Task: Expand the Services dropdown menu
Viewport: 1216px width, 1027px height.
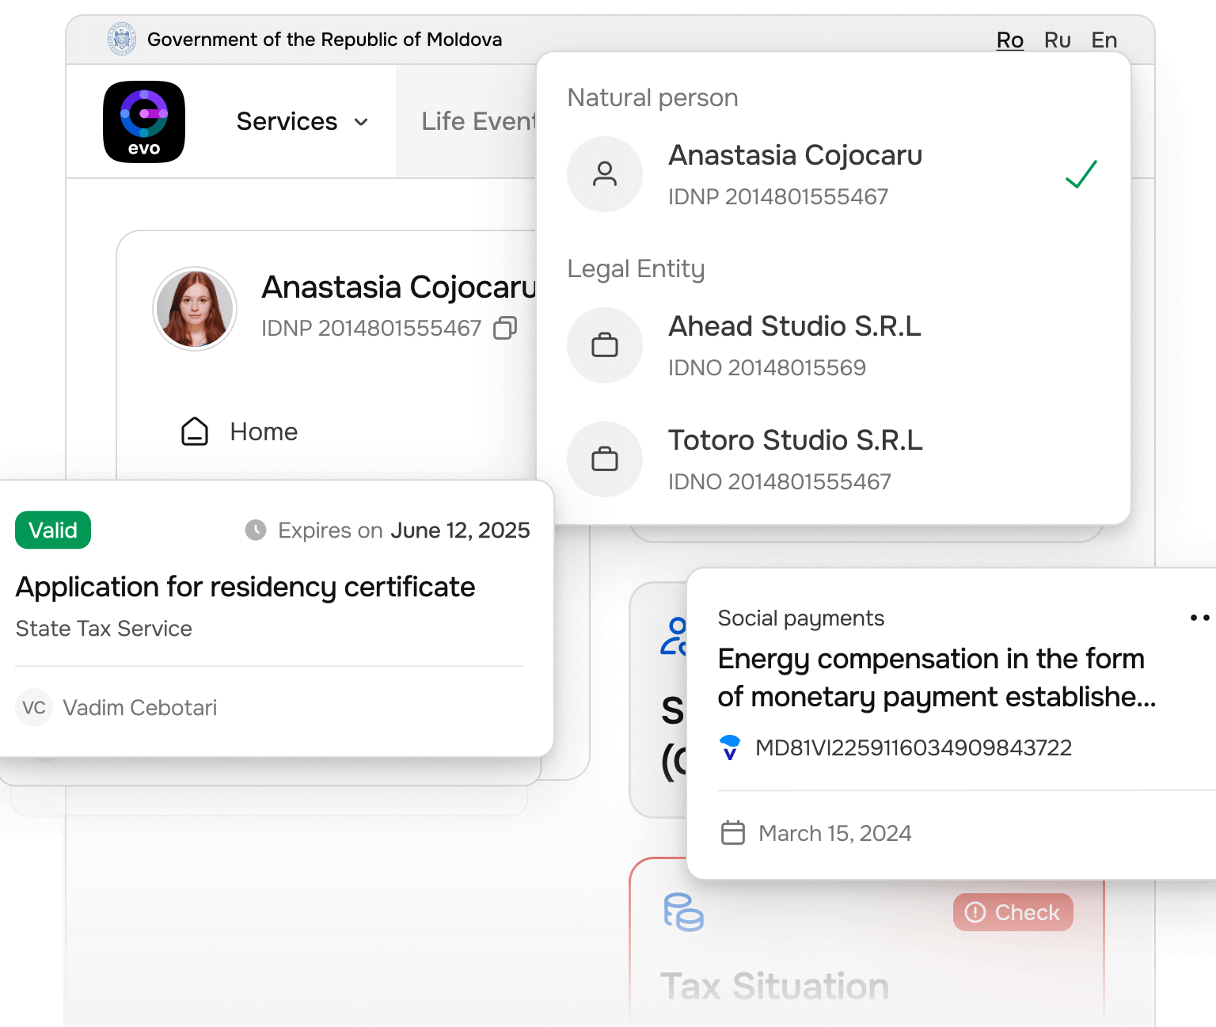Action: coord(302,122)
